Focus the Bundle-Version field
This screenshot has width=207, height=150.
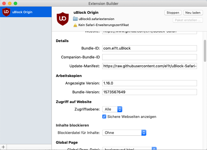pyautogui.click(x=149, y=92)
